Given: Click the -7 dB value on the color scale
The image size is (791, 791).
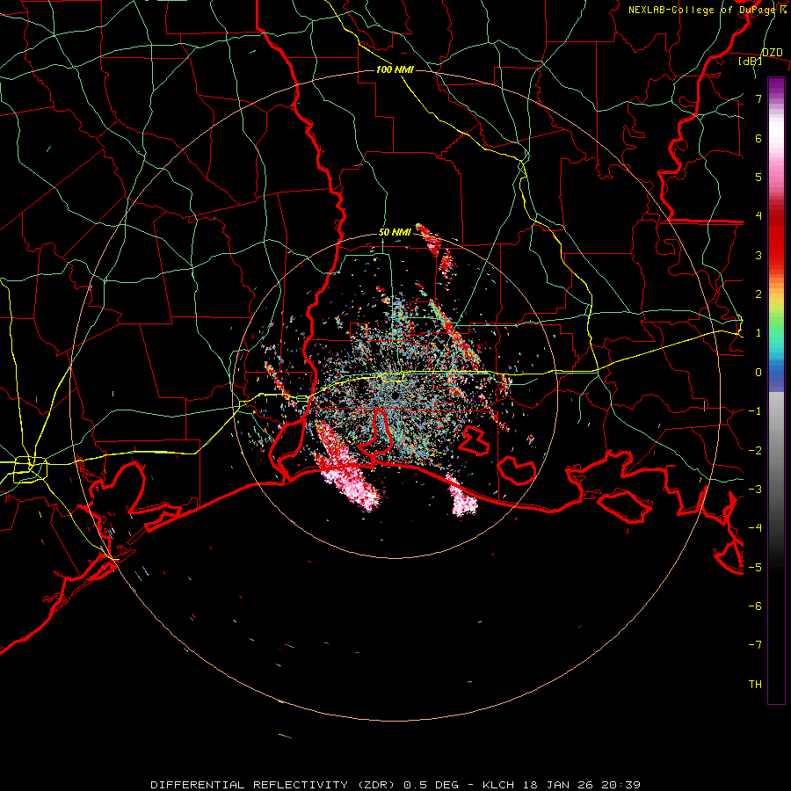Looking at the screenshot, I should [x=755, y=645].
